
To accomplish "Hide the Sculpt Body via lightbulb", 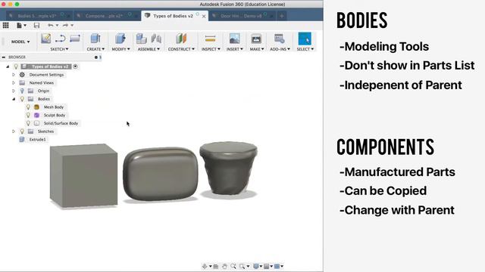I will click(28, 115).
